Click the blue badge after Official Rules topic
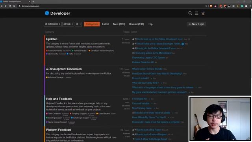252x142 pixels. [183, 44]
